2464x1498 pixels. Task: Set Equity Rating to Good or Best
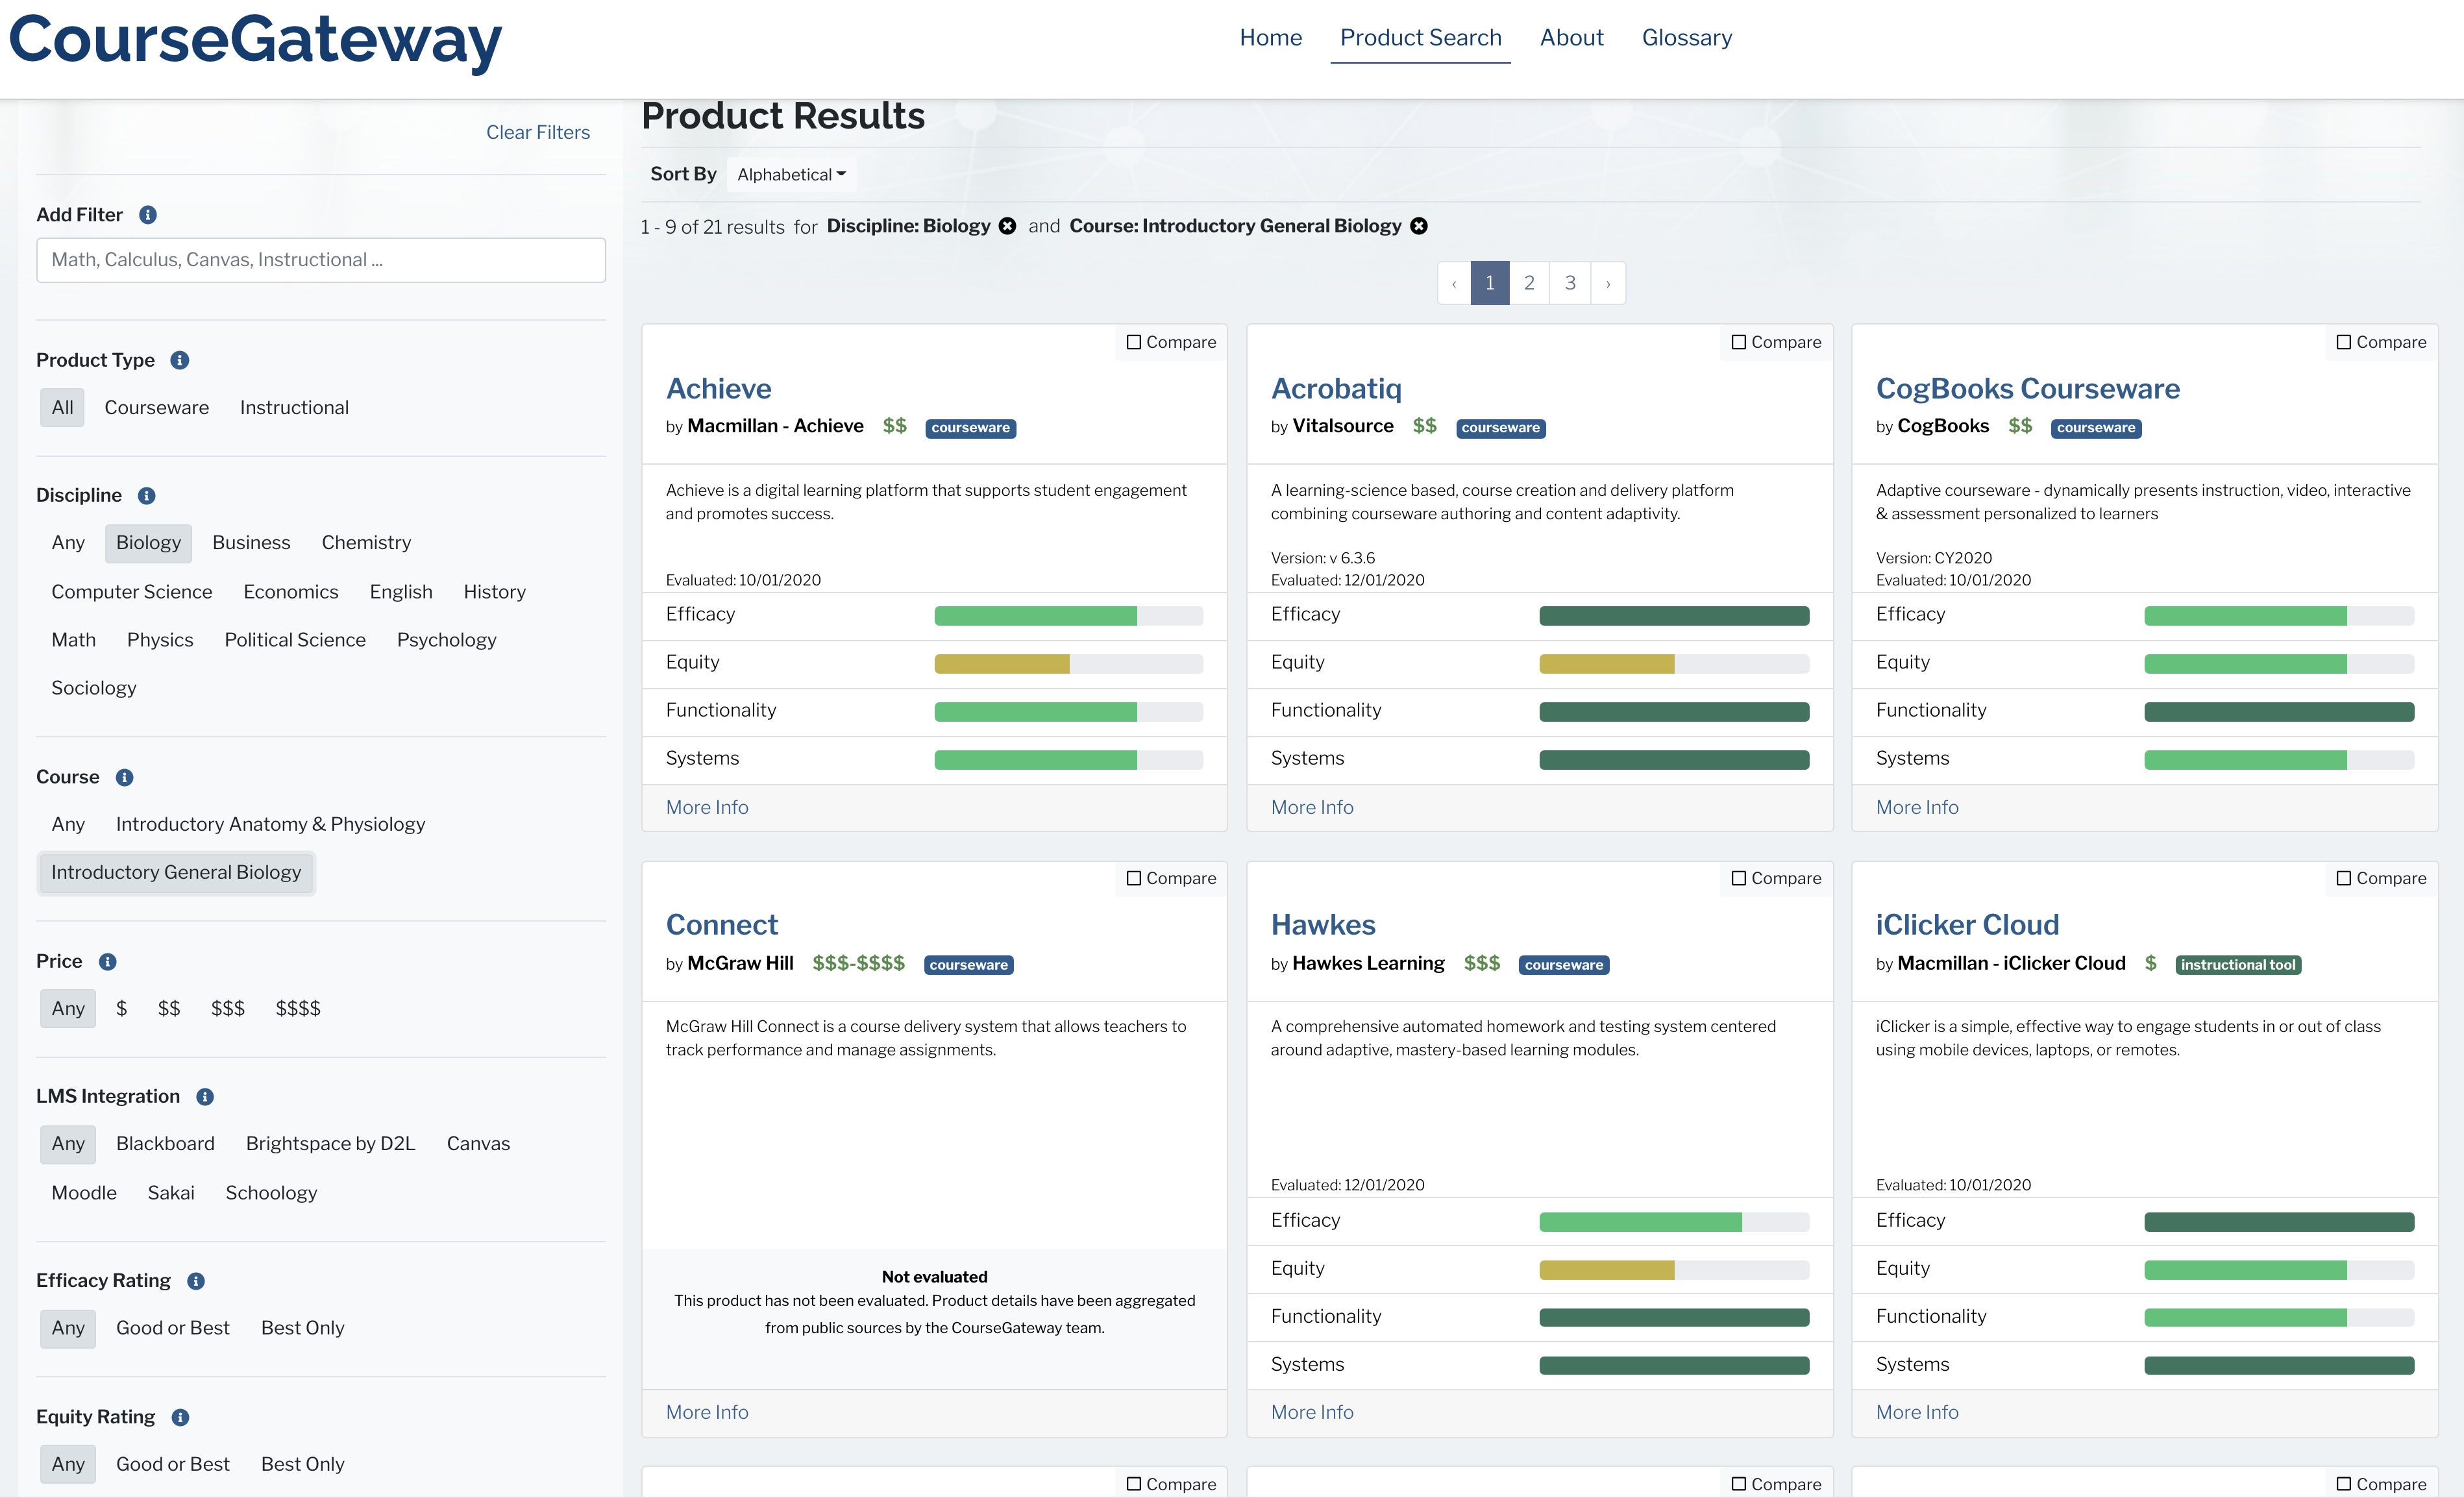click(173, 1464)
